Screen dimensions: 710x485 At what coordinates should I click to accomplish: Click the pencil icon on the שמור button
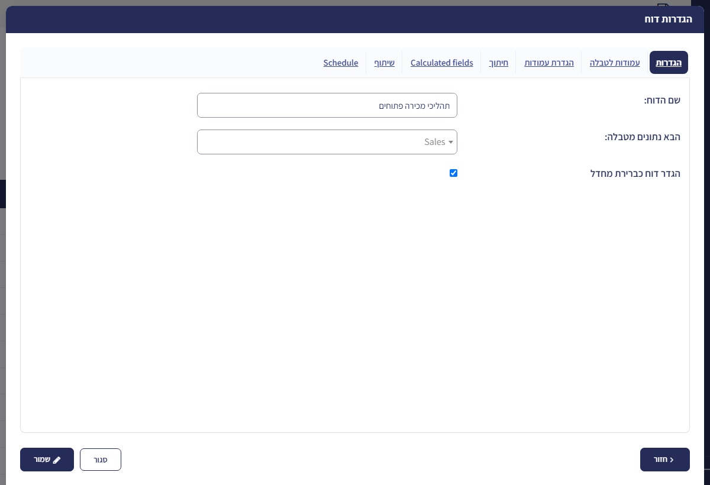pos(57,460)
